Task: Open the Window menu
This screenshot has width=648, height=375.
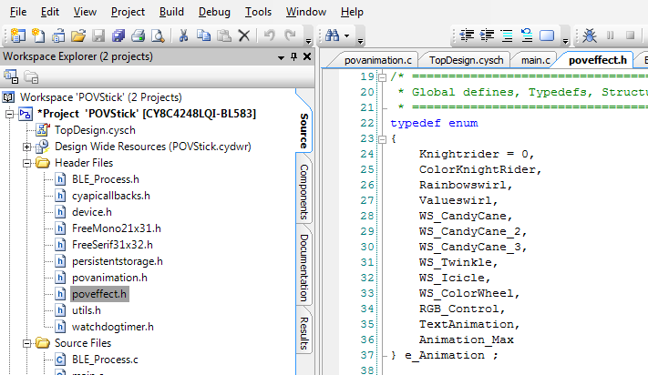Action: click(306, 12)
